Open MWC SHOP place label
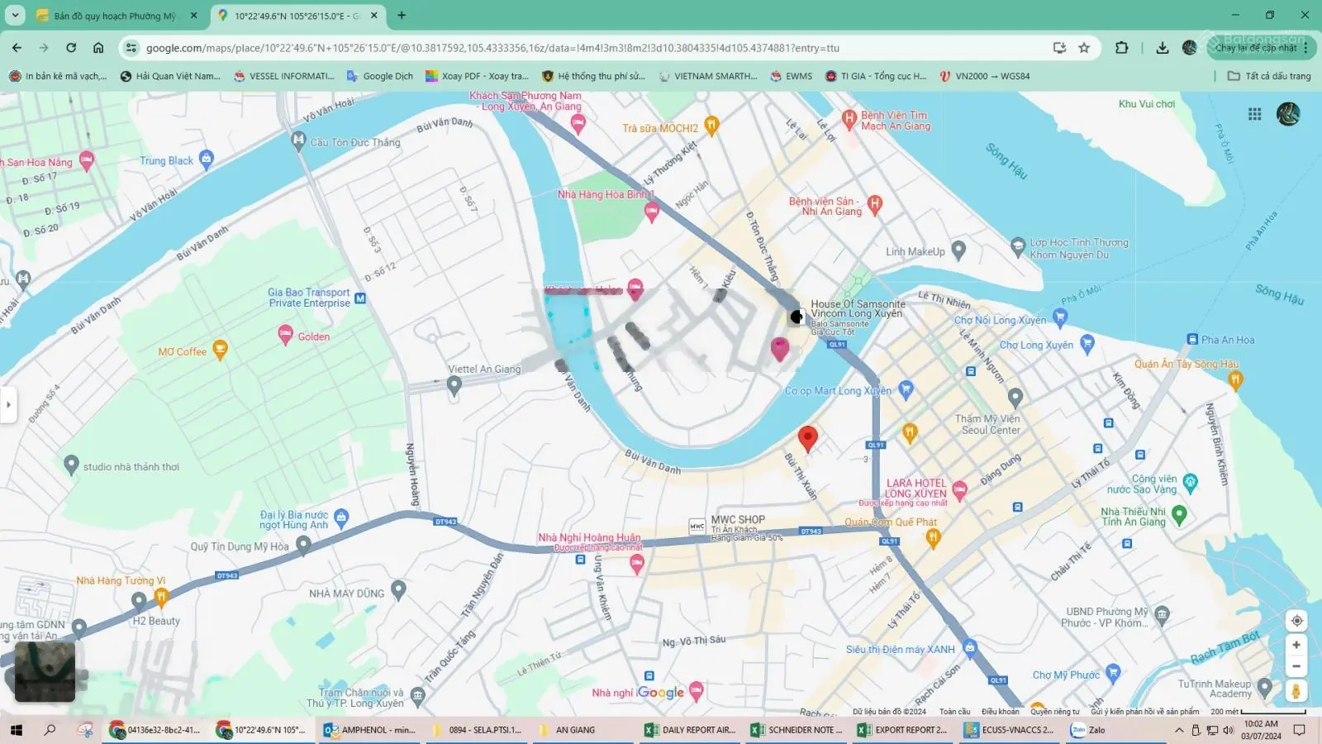 [738, 520]
